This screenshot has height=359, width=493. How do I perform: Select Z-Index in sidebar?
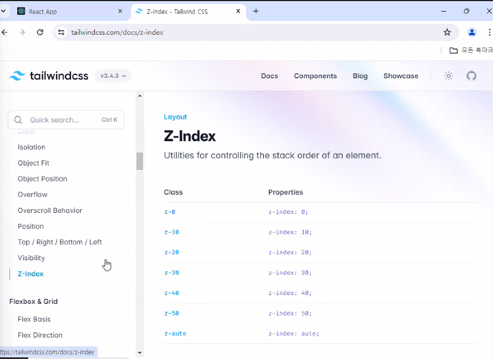tap(30, 274)
